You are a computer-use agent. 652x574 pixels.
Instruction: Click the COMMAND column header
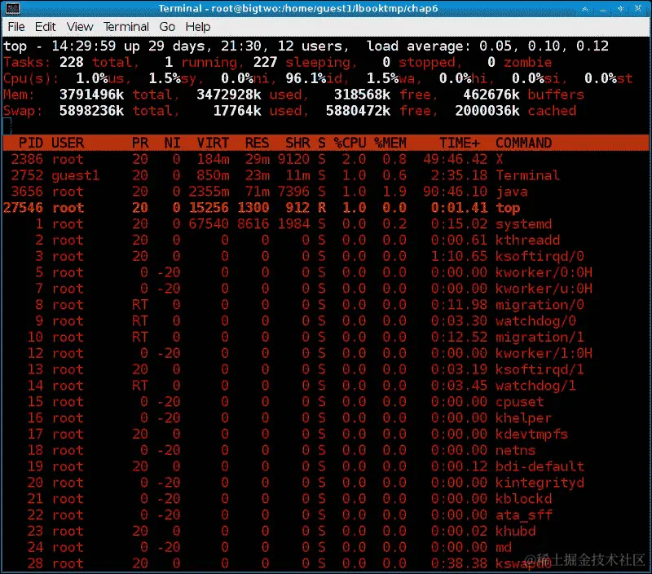[523, 143]
